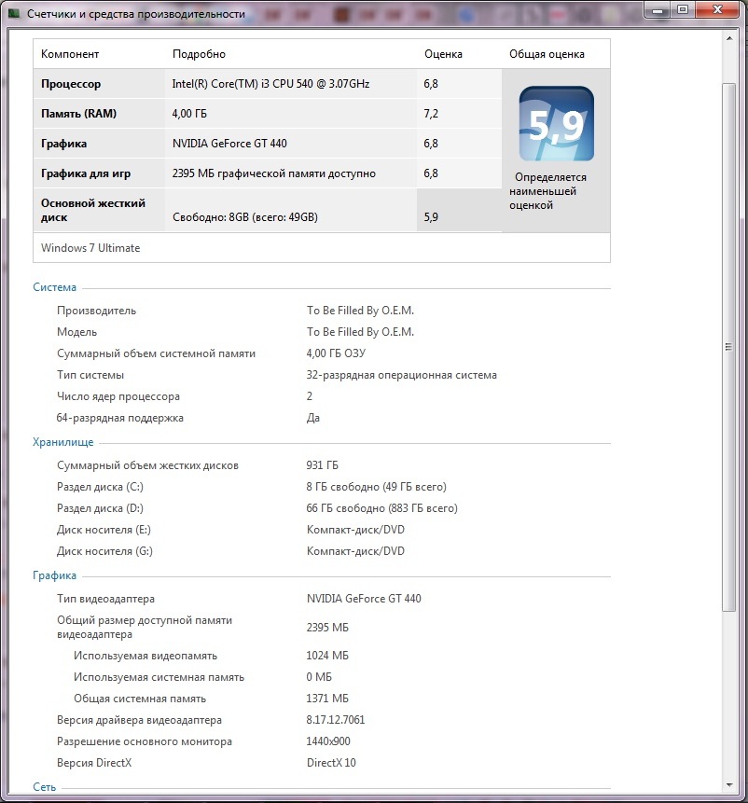Click the 5,9 overall score badge

pos(556,123)
